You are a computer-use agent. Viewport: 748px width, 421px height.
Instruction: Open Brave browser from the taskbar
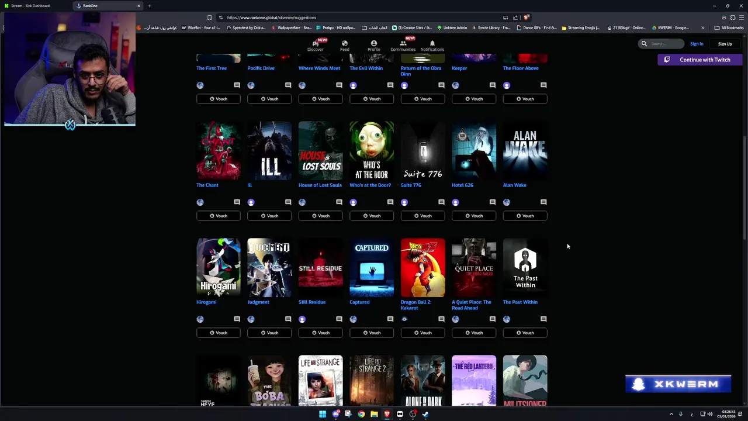pos(387,414)
